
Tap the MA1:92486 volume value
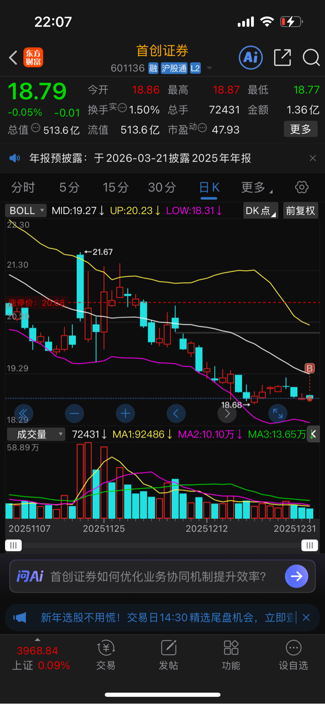[x=143, y=434]
